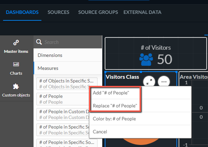This screenshot has height=147, width=208.
Task: Open the Charts panel icon
Action: point(16,64)
